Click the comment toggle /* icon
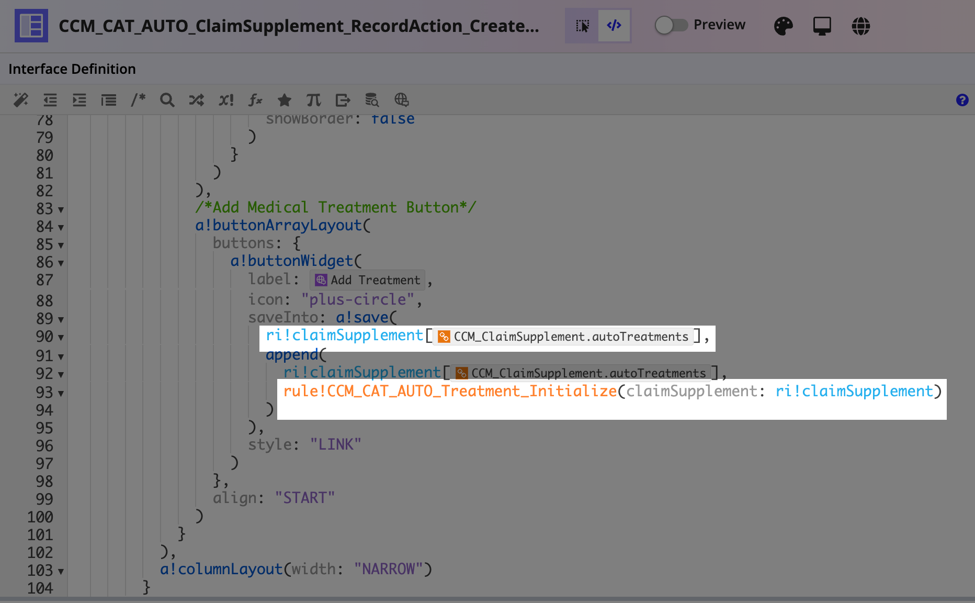Screen dimensions: 975x603 (x=138, y=99)
